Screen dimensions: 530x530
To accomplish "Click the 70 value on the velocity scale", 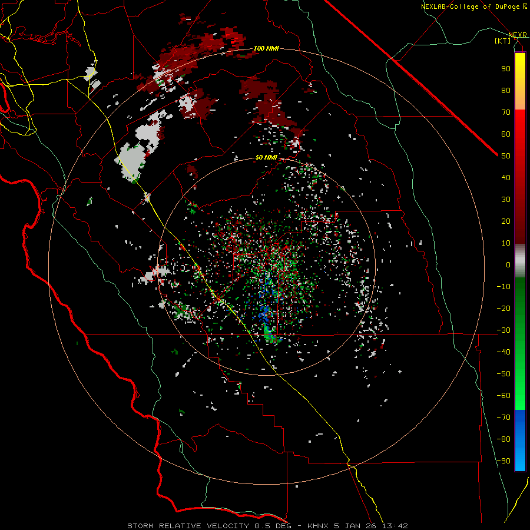I will (506, 112).
